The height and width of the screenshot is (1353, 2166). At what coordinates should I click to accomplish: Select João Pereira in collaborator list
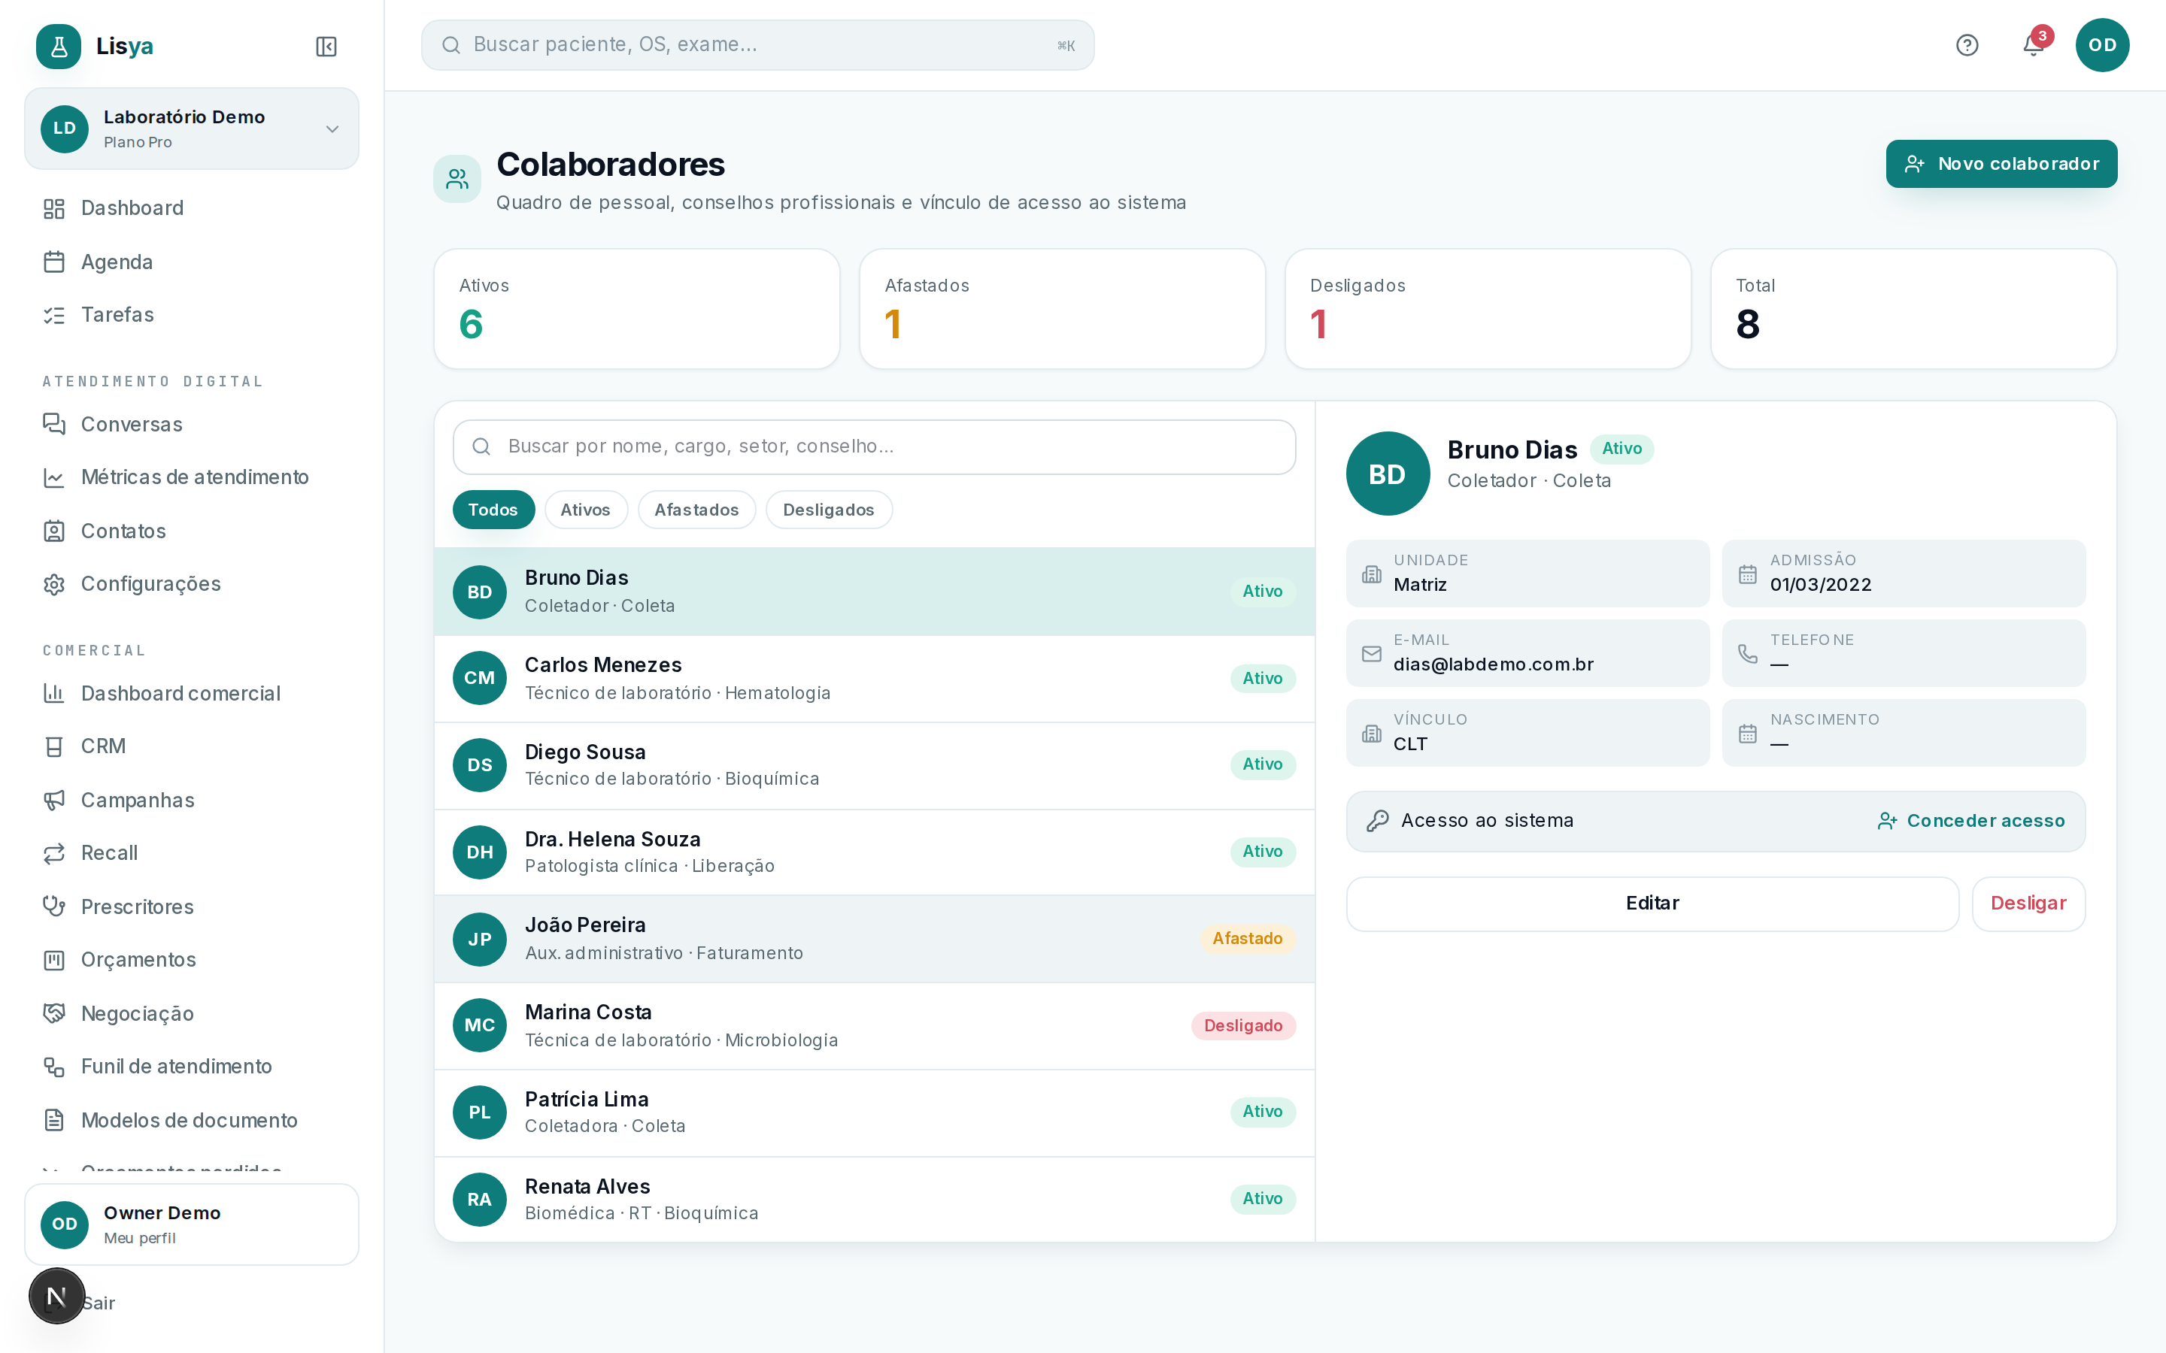[875, 939]
